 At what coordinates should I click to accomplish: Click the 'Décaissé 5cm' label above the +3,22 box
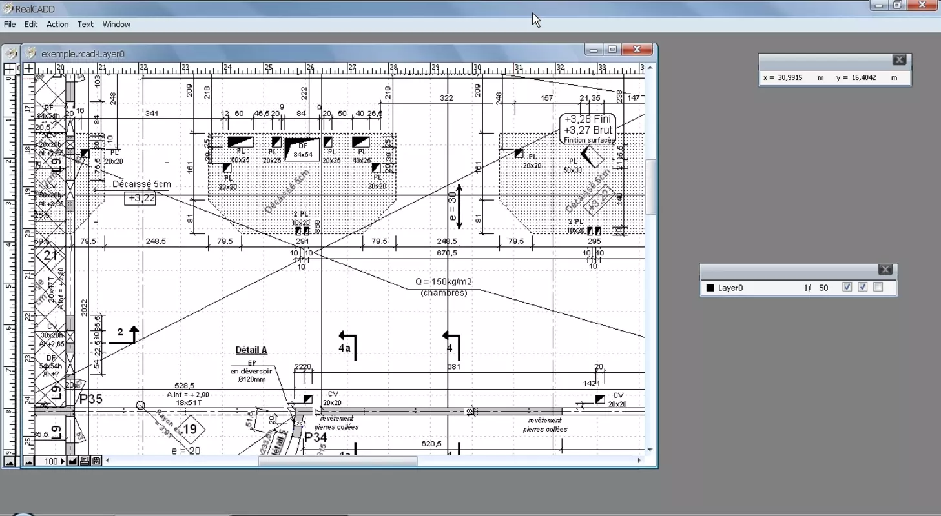(x=141, y=184)
